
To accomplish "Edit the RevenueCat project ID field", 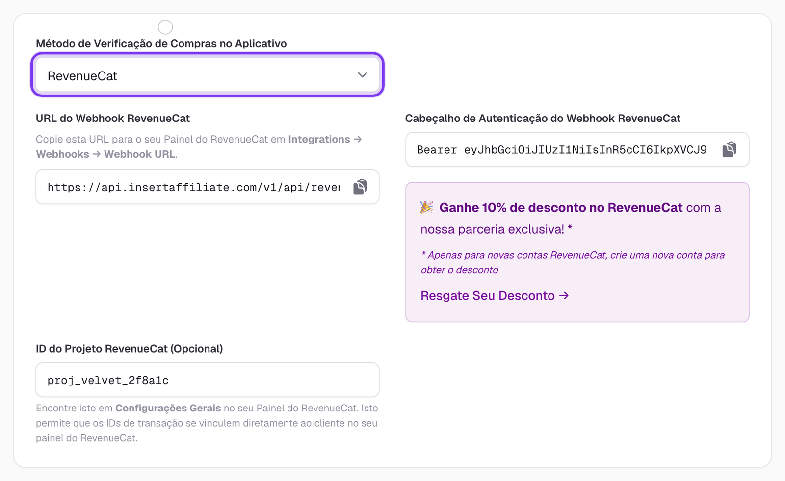I will point(208,380).
